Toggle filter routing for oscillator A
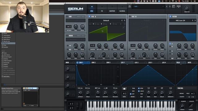Viewport: 198px width, 111px height. pos(170,44)
